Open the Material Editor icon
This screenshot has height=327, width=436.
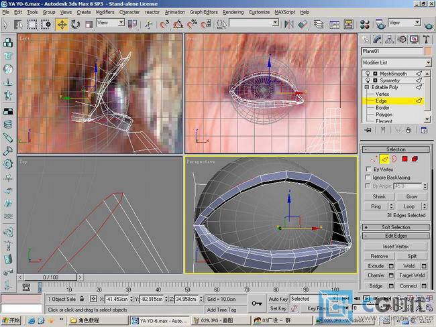364,25
